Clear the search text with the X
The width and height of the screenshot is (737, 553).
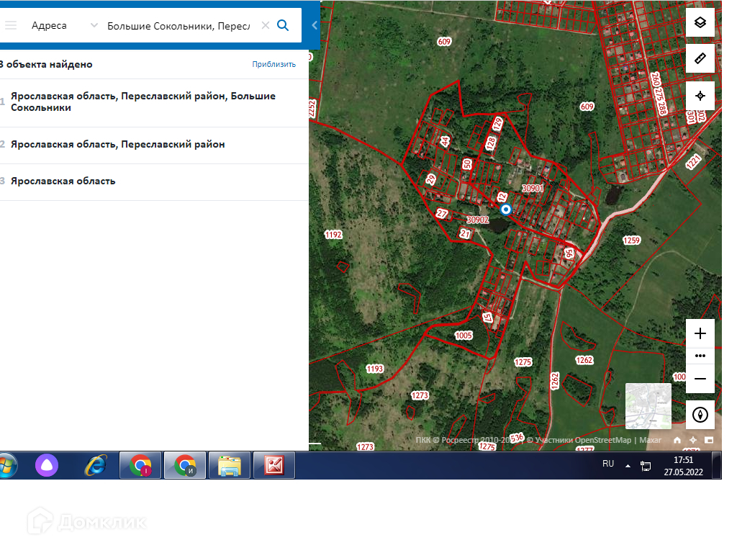pyautogui.click(x=265, y=25)
